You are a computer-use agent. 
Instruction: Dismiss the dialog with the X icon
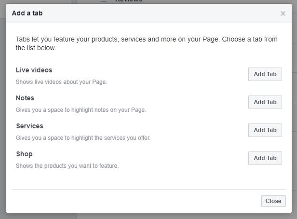pos(283,14)
